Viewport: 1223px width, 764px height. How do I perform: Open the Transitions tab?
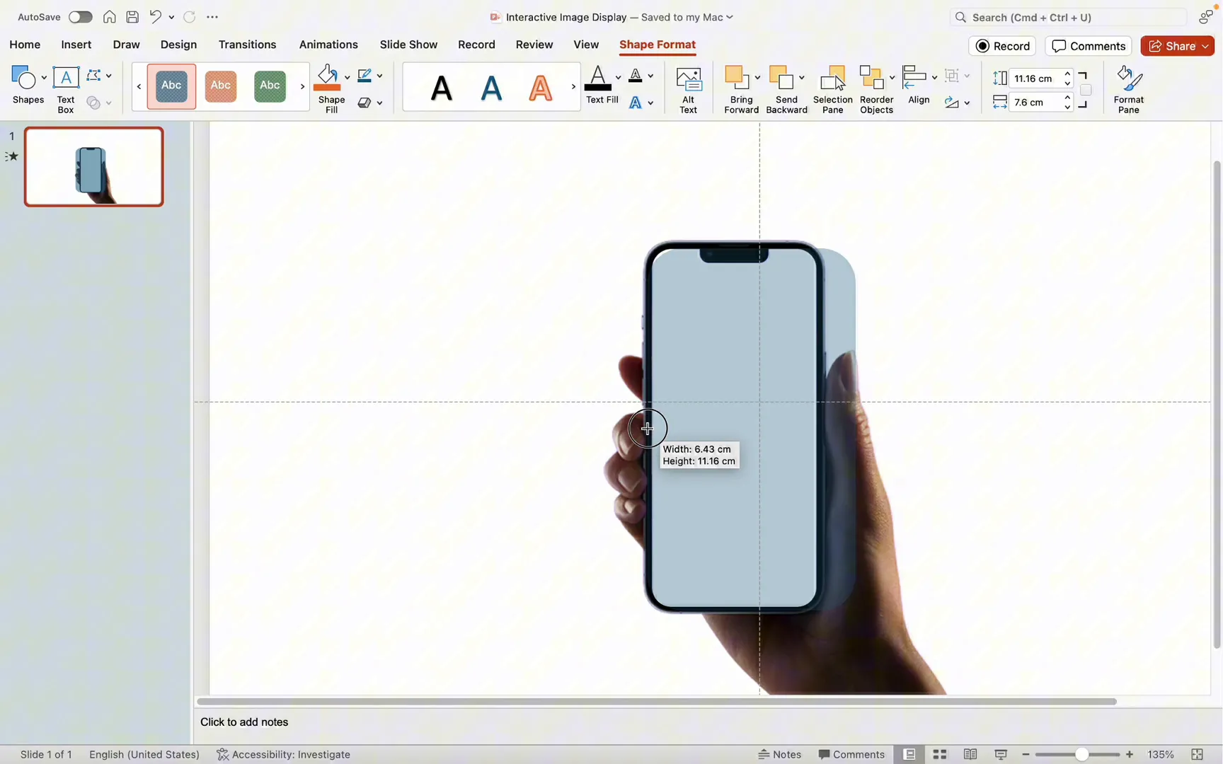click(247, 45)
